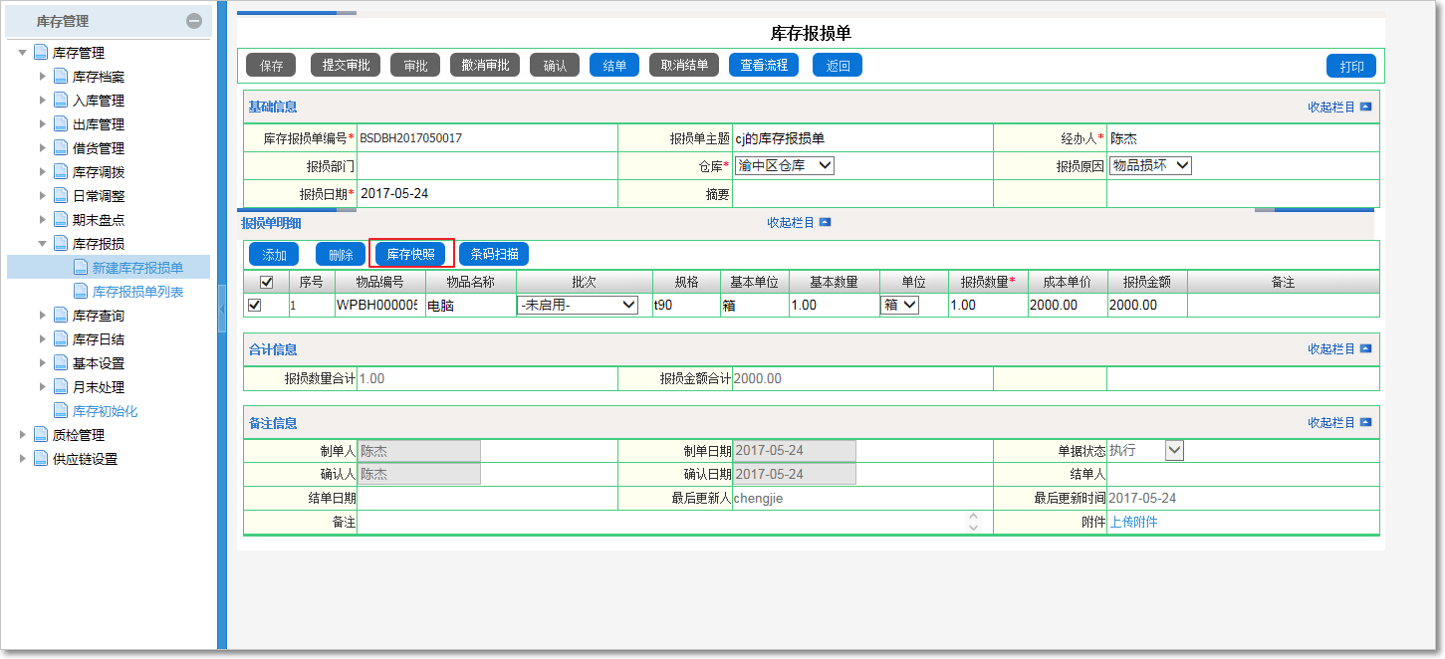Click the 摘要 input field

[x=862, y=194]
